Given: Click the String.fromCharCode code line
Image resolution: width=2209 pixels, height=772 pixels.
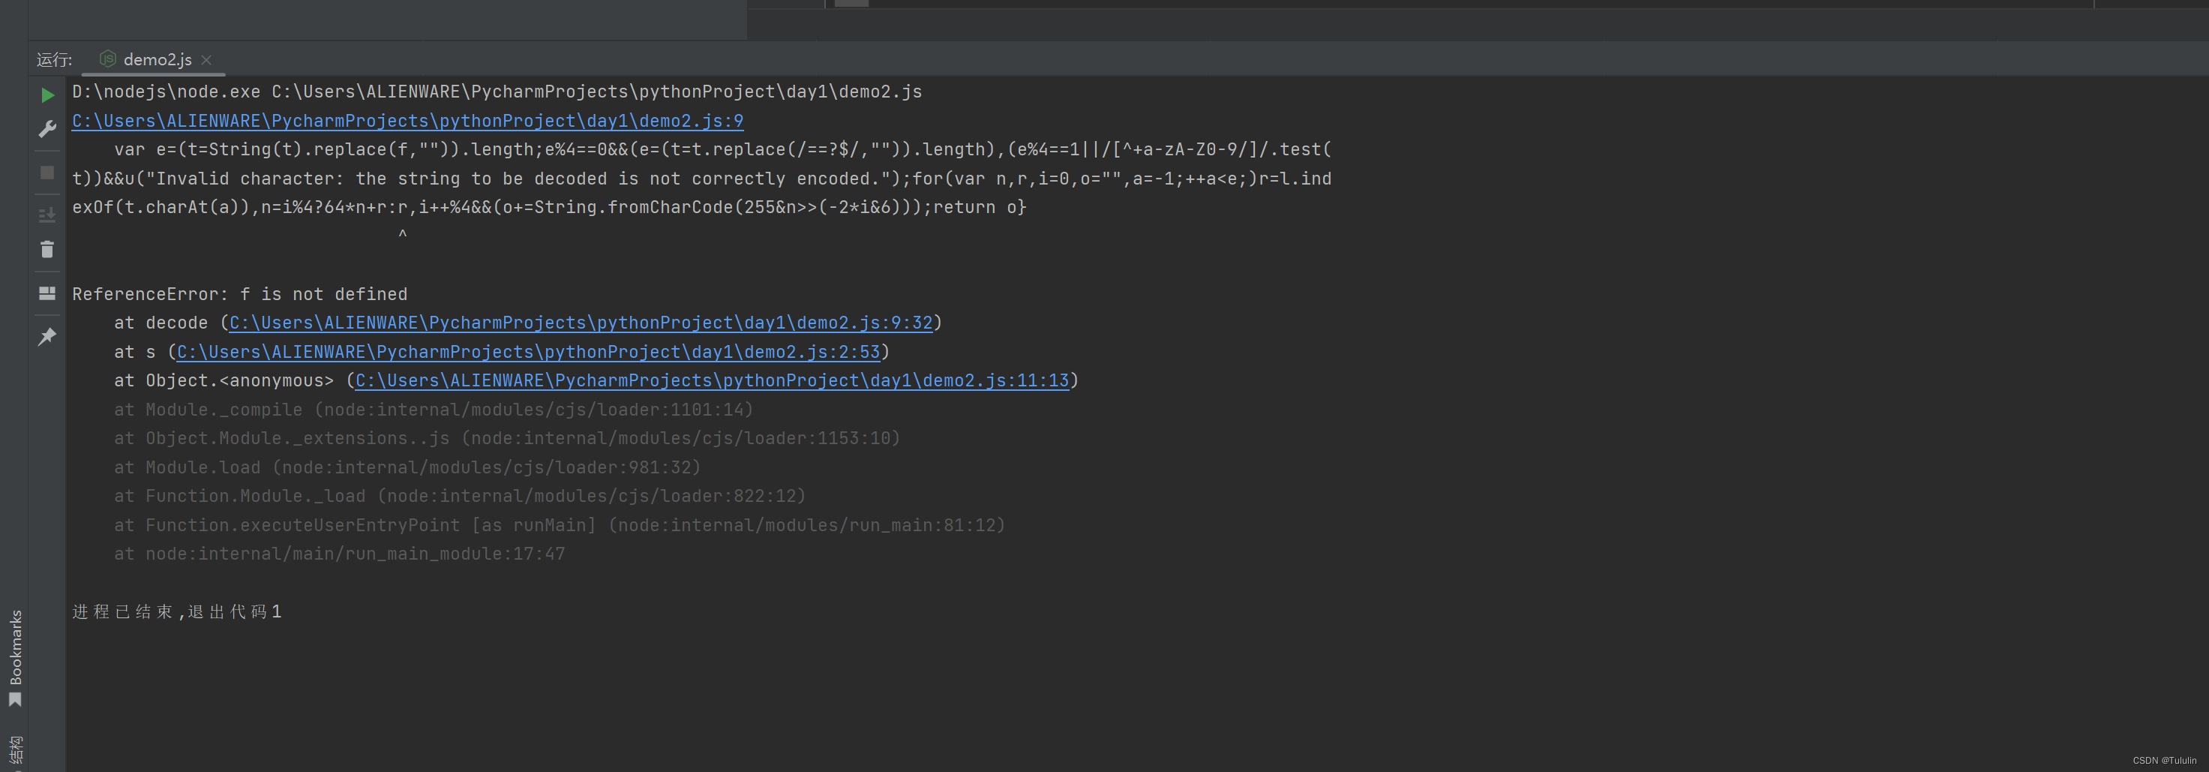Looking at the screenshot, I should click(549, 208).
